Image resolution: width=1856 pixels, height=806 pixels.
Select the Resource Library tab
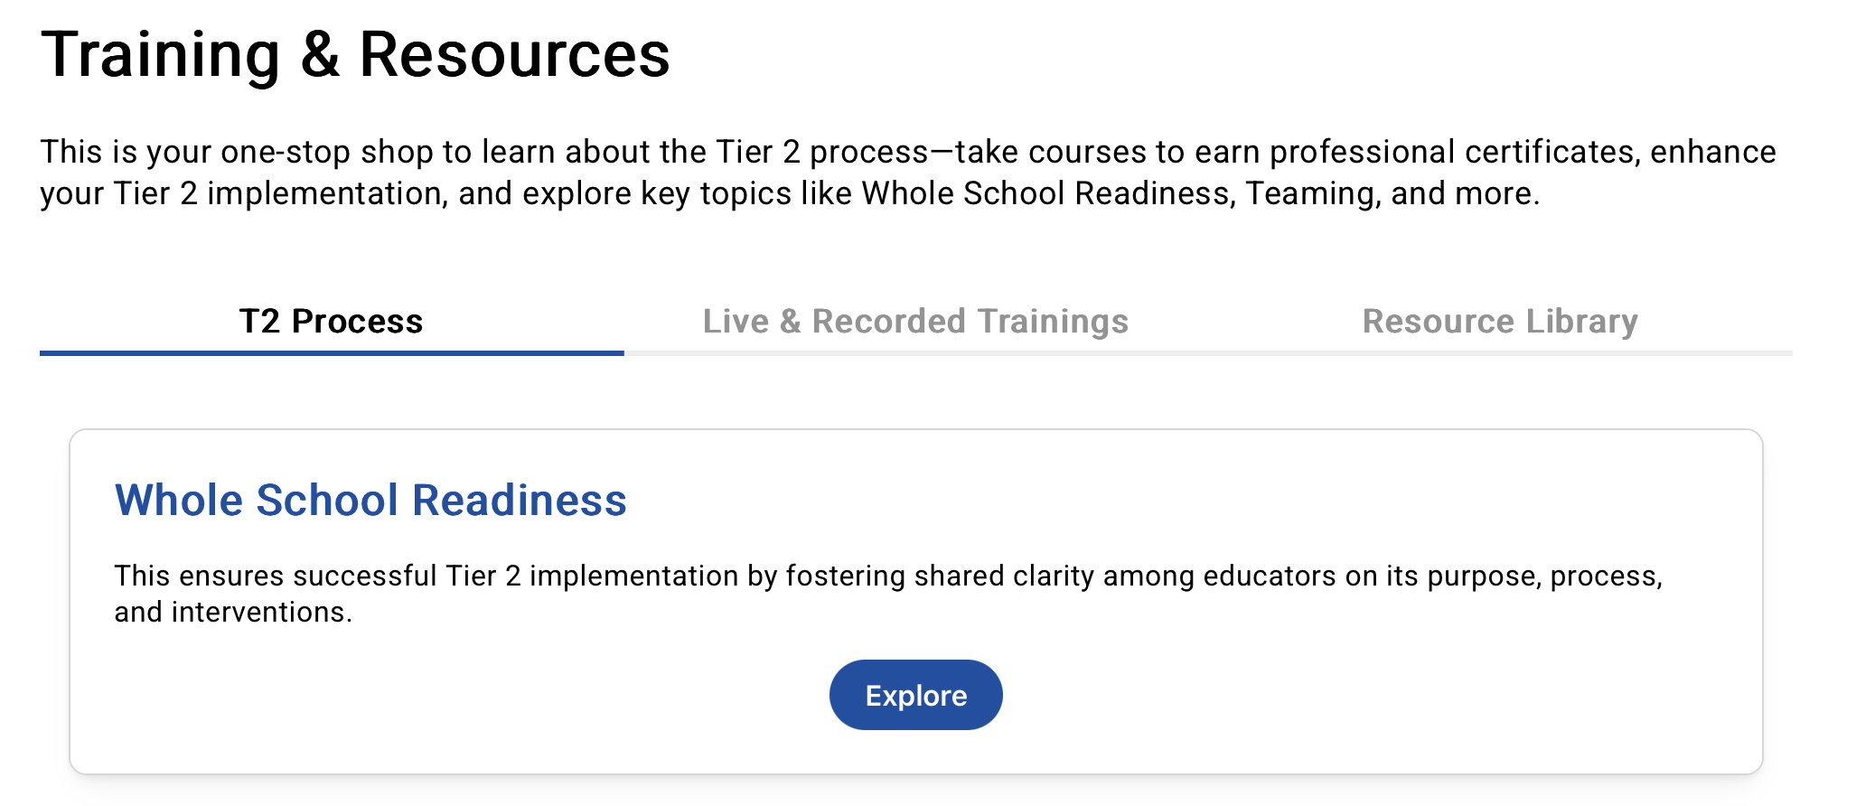pos(1500,322)
